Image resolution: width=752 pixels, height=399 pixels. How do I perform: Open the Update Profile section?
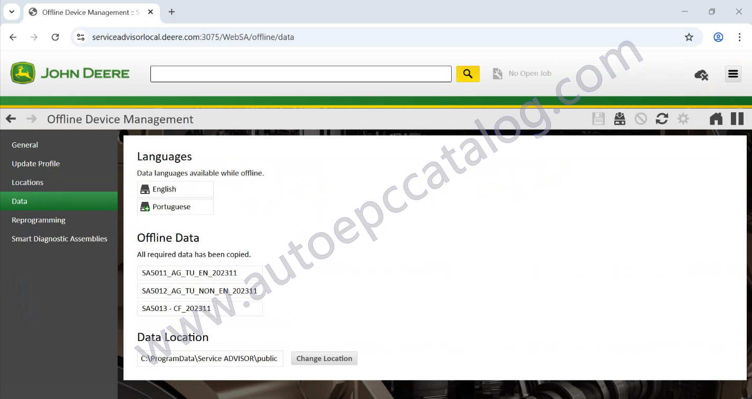[35, 163]
